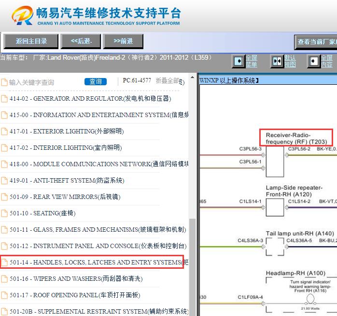Click connector label C3PL56-3
This screenshot has height=316, width=337.
251,149
